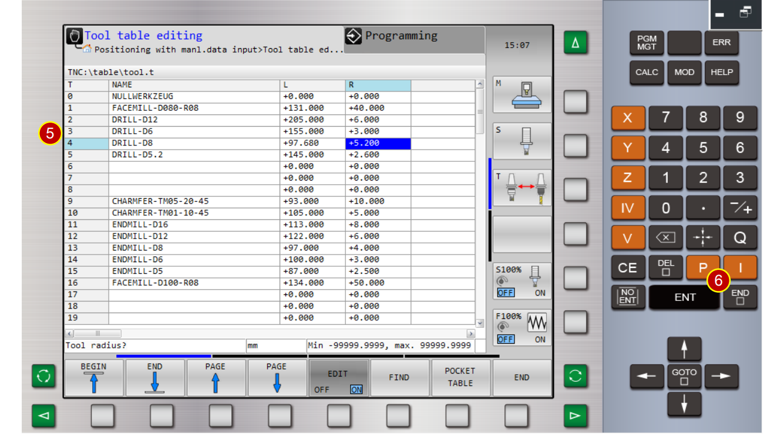The width and height of the screenshot is (770, 434).
Task: Click the CE clear entry key
Action: tap(628, 267)
